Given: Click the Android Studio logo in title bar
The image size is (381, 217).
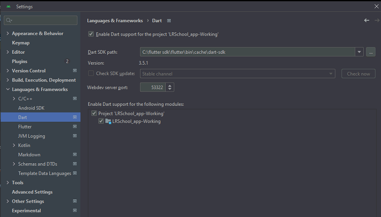Looking at the screenshot, I should point(8,6).
